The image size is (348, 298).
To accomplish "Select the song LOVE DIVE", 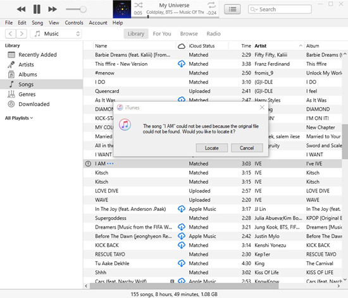I will point(213,191).
